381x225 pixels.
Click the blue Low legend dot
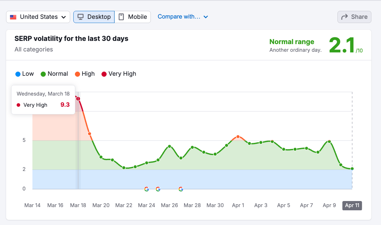18,74
